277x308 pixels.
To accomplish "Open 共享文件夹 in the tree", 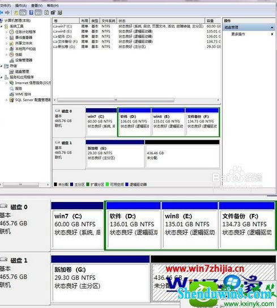I will (x=24, y=43).
